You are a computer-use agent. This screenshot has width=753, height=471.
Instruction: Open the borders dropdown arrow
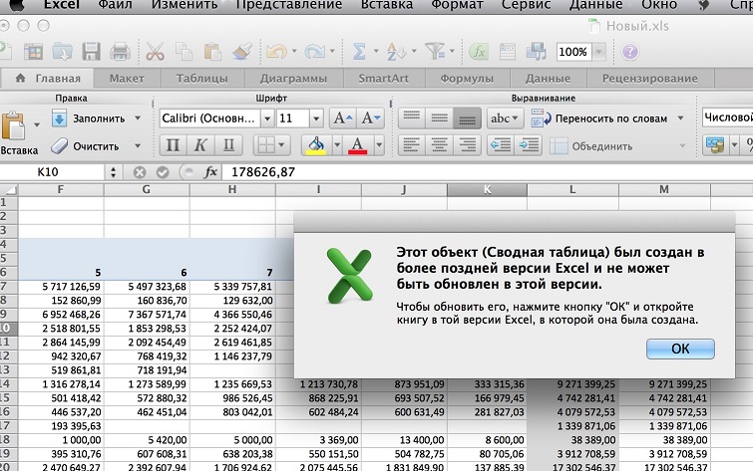pos(282,145)
